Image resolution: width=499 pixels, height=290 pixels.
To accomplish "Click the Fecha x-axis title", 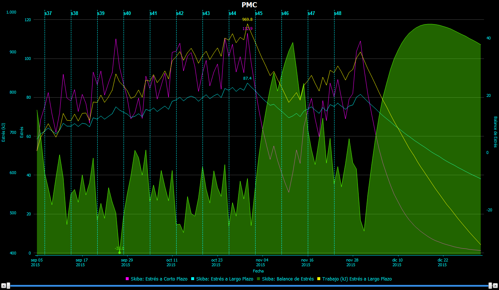I will point(258,271).
